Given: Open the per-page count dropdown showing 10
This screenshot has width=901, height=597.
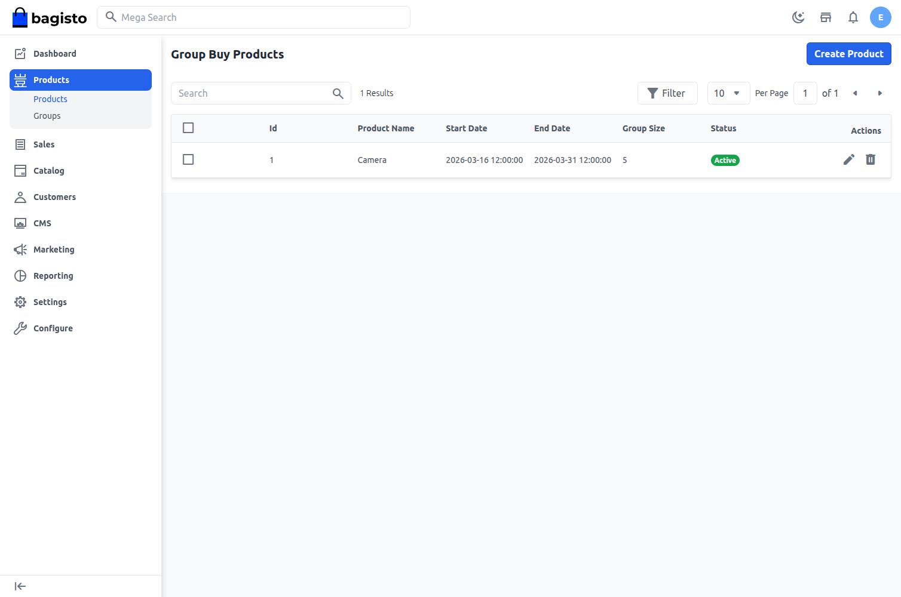Looking at the screenshot, I should [x=728, y=93].
